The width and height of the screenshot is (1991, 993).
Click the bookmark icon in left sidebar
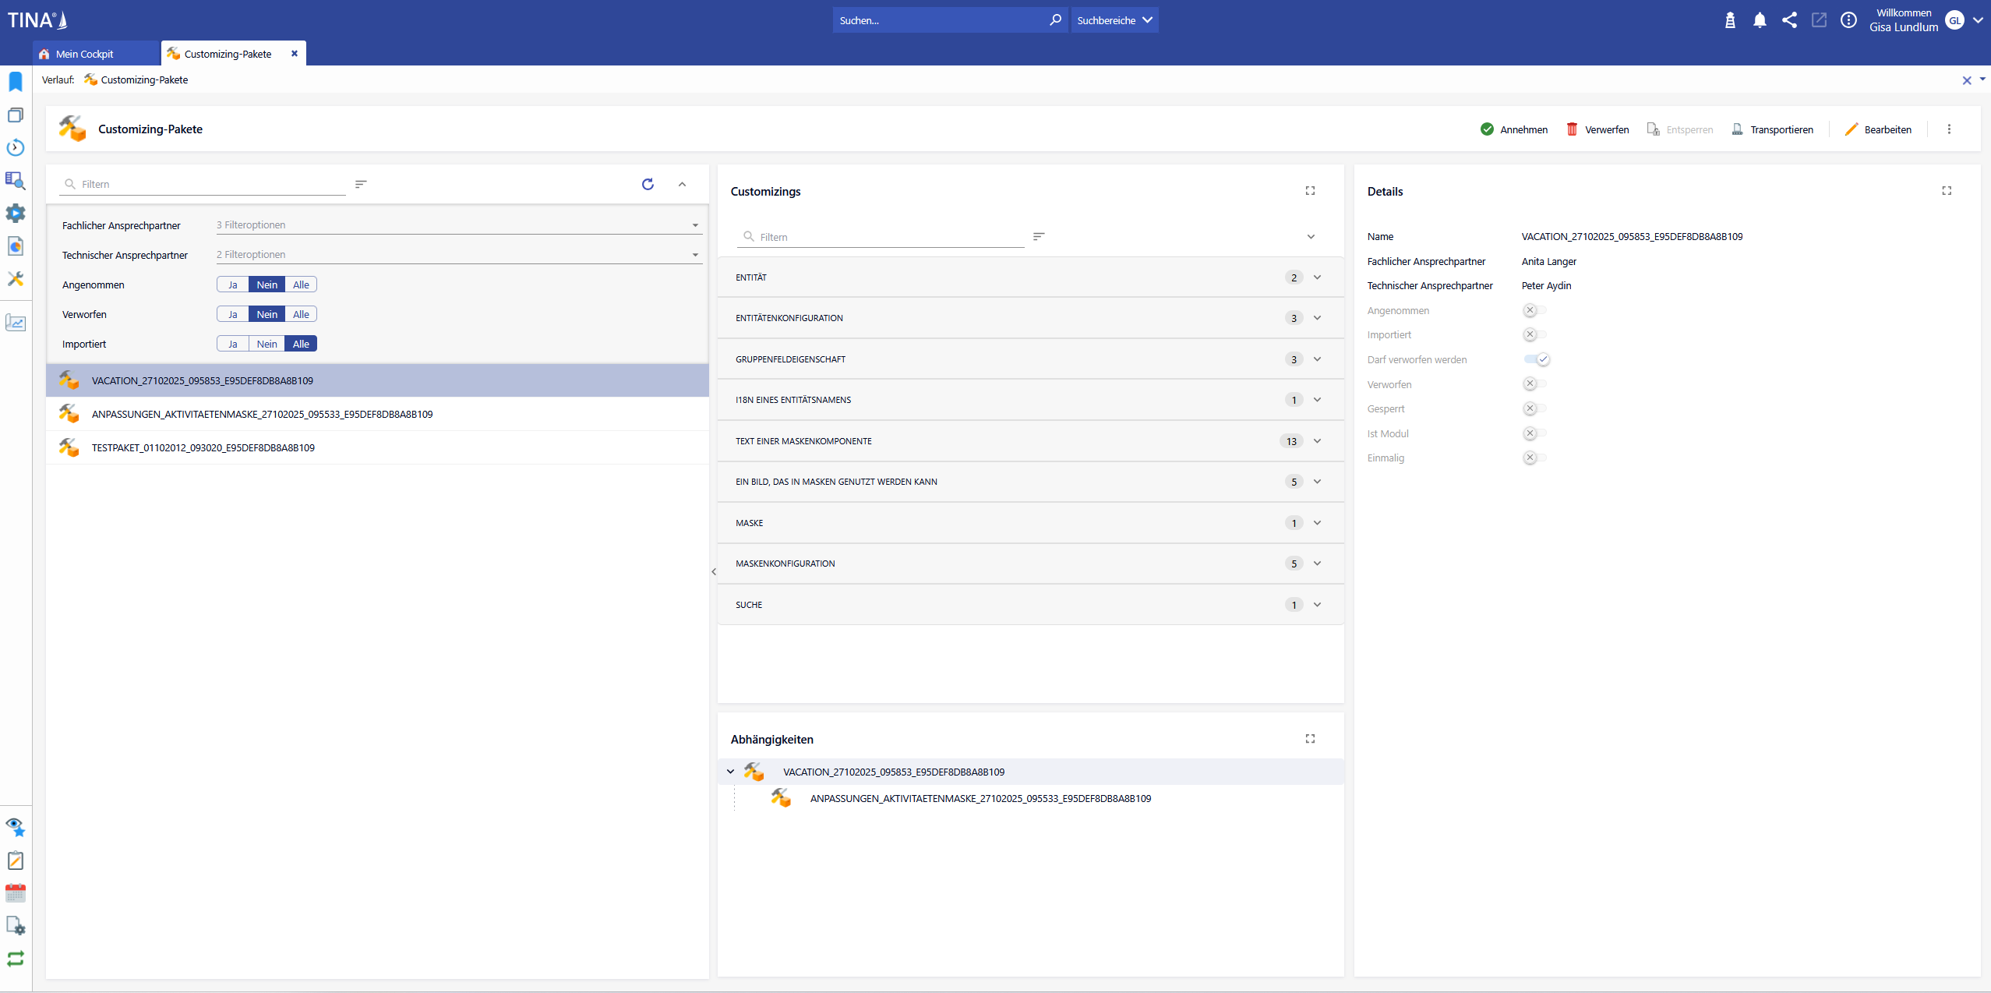(16, 82)
